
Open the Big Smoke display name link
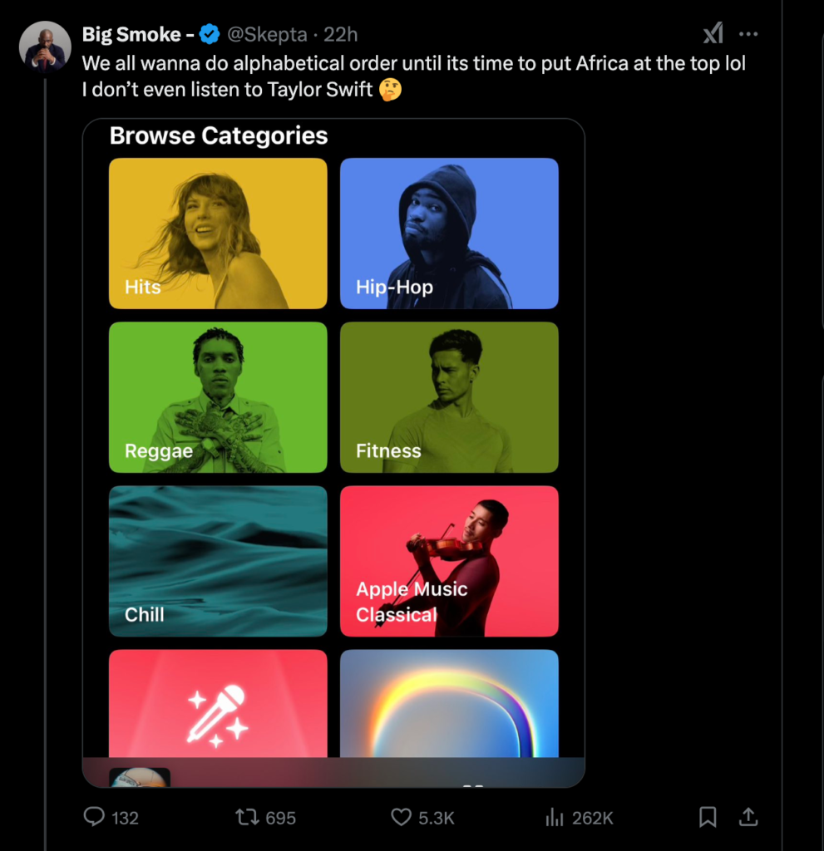[x=131, y=34]
